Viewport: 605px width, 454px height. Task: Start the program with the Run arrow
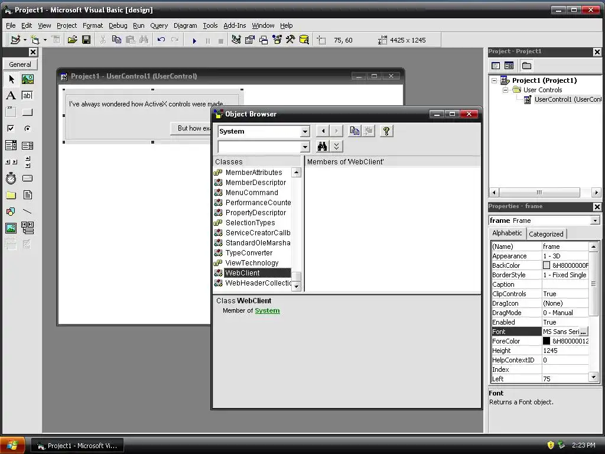point(194,40)
